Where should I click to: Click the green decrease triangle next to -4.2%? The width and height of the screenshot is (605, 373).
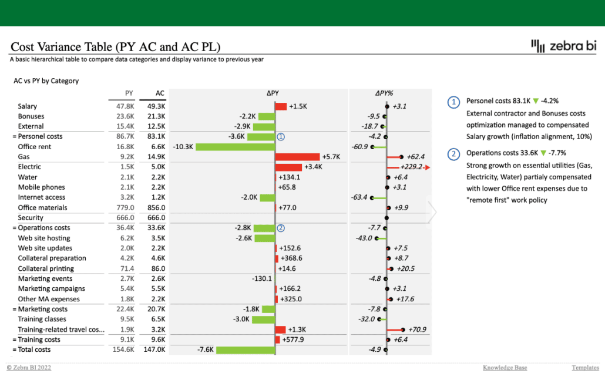coord(536,100)
